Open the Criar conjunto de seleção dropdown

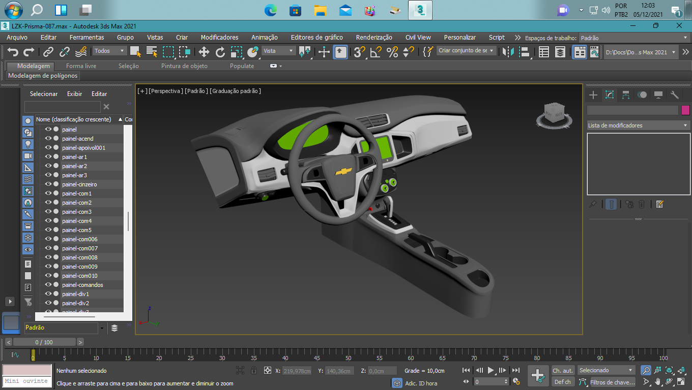coord(467,51)
